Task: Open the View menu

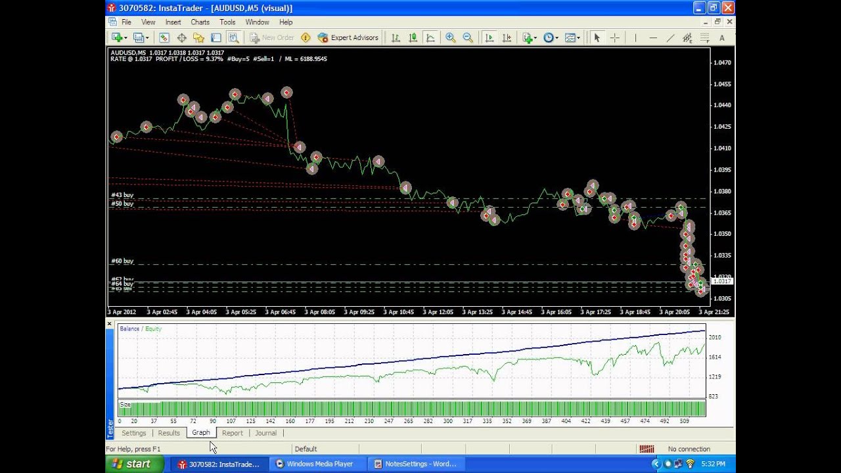Action: tap(148, 22)
